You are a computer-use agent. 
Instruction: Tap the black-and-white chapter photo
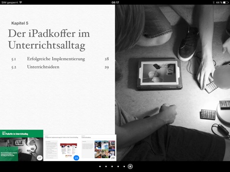click(172, 83)
